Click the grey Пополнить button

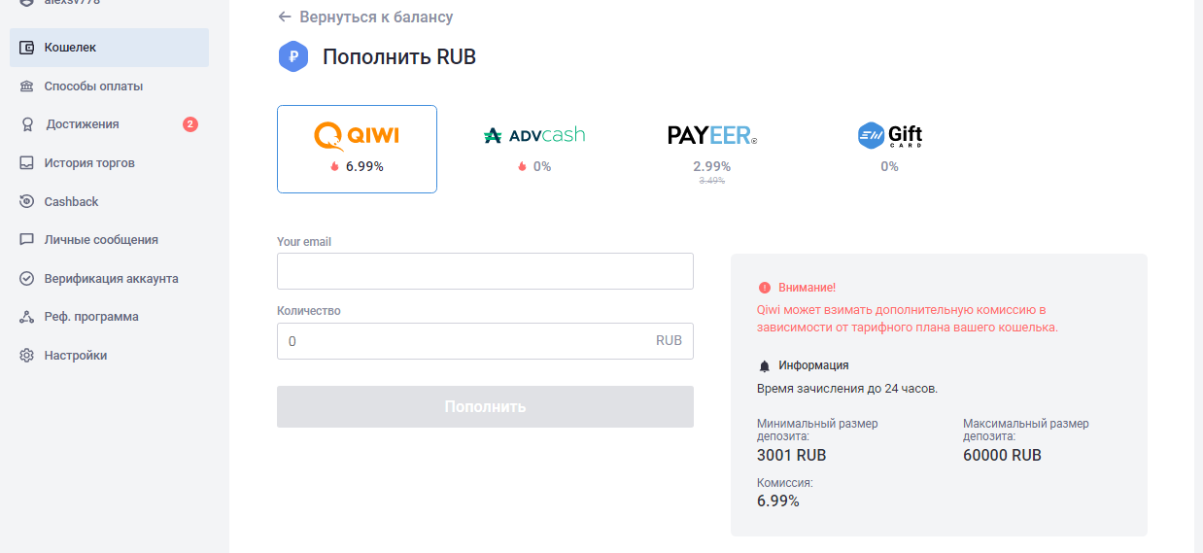[485, 406]
